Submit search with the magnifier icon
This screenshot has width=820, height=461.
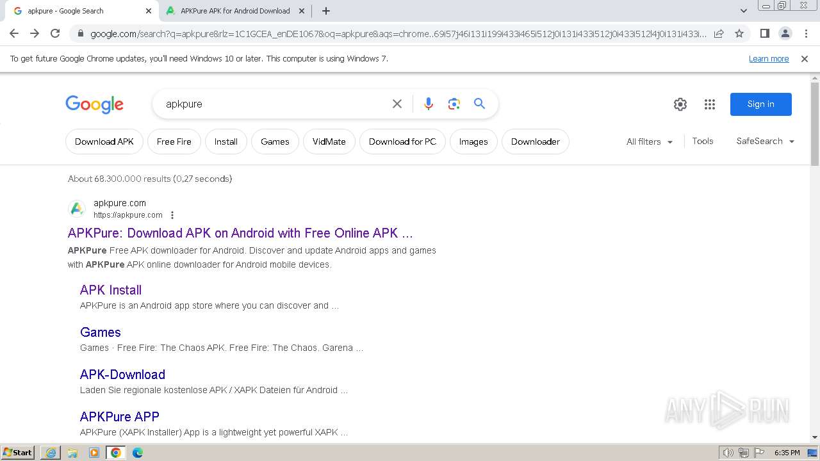[x=479, y=104]
